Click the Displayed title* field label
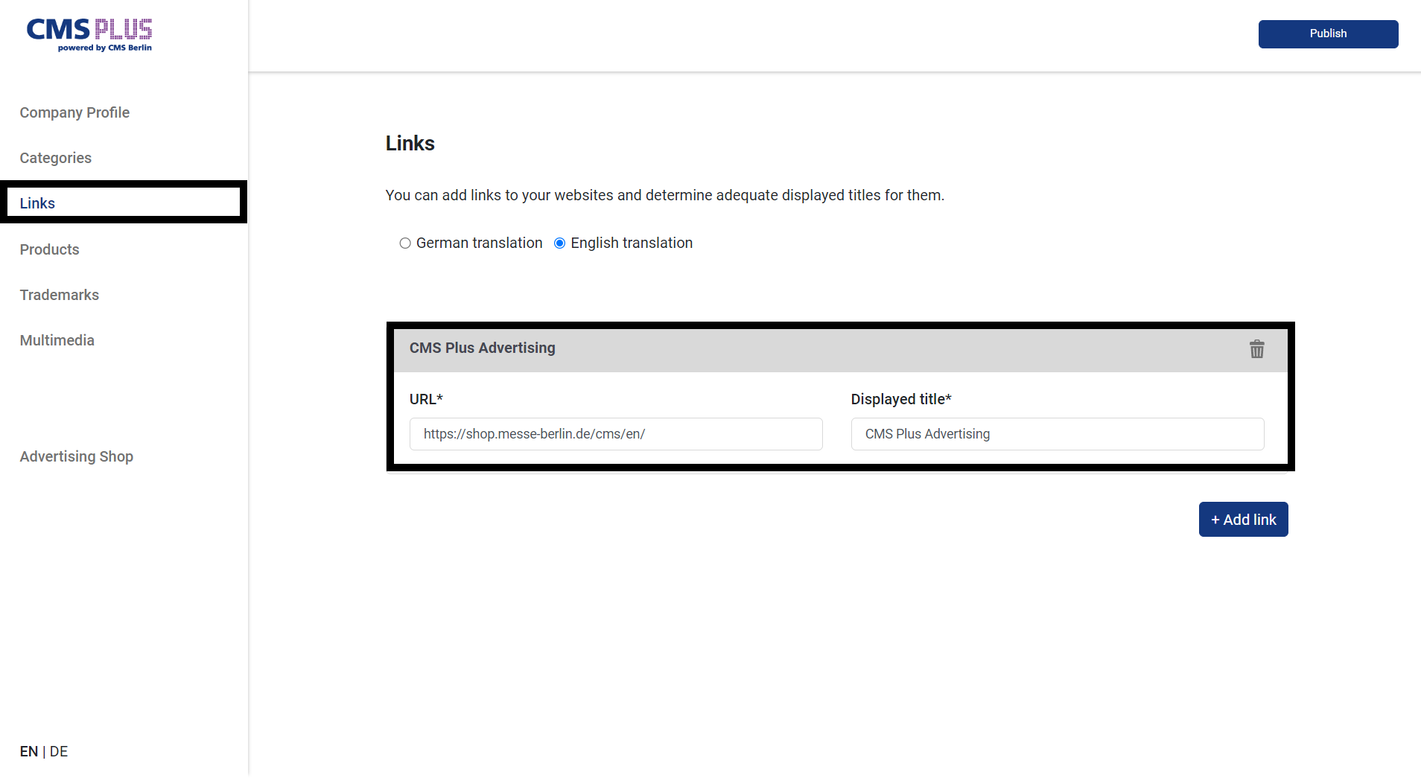The width and height of the screenshot is (1421, 778). click(x=901, y=399)
